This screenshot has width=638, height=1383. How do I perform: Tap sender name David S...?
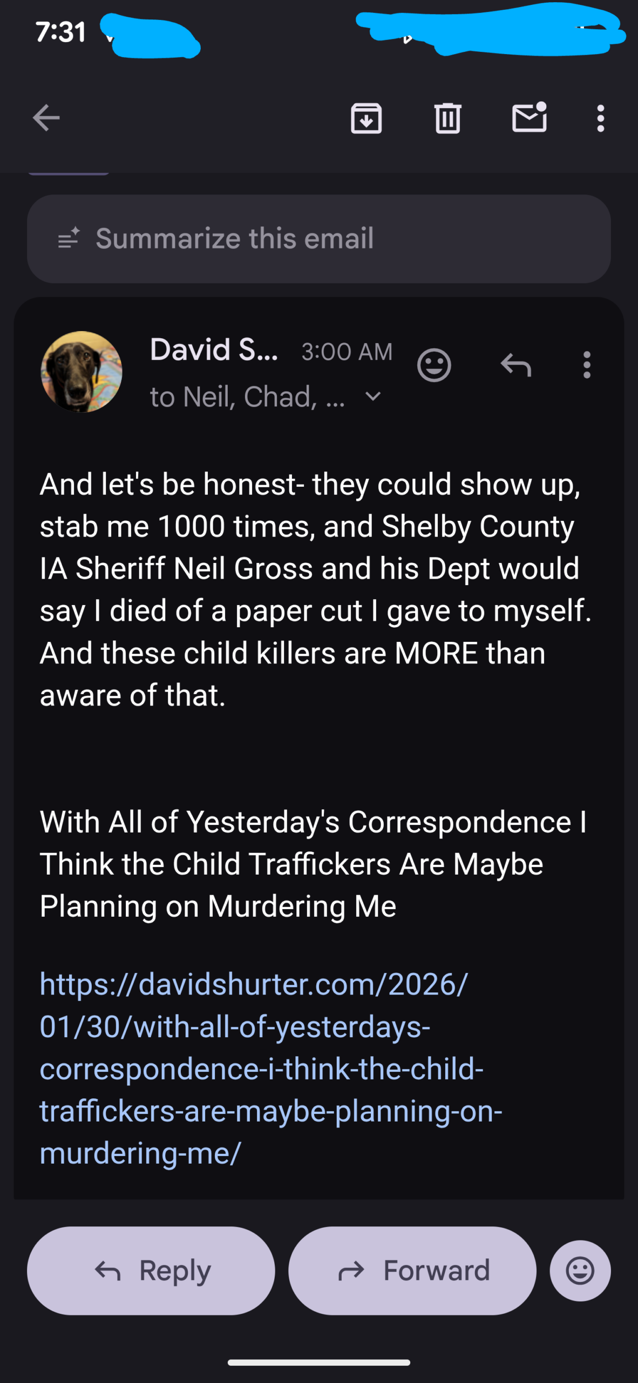(214, 350)
